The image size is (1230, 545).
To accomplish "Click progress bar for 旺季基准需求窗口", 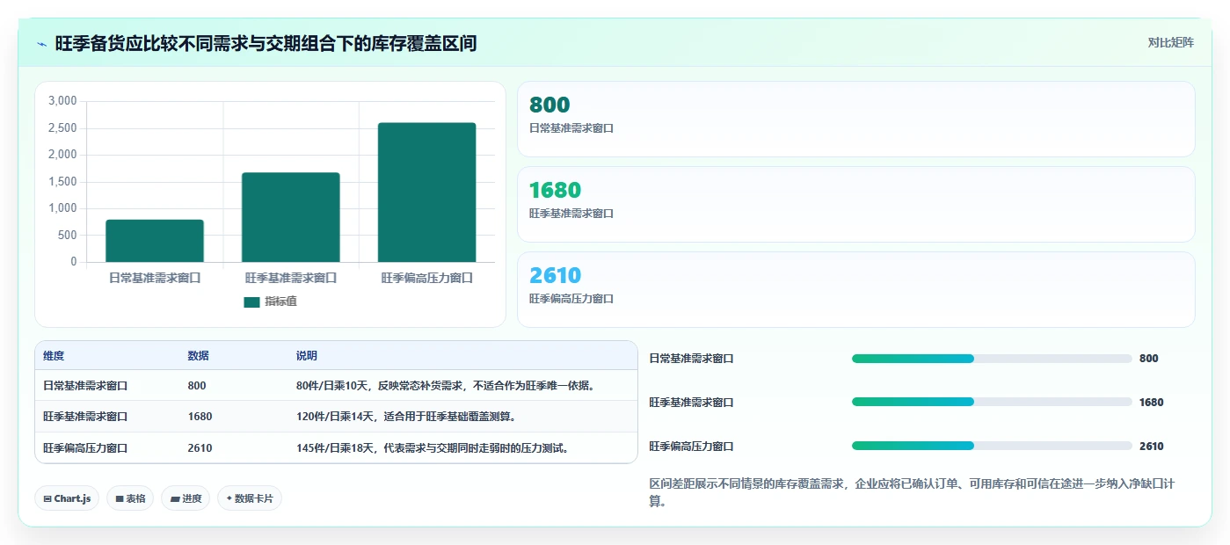I will (x=992, y=402).
